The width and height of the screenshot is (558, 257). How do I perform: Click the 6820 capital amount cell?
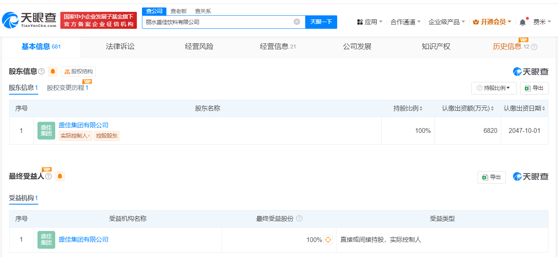click(468, 130)
